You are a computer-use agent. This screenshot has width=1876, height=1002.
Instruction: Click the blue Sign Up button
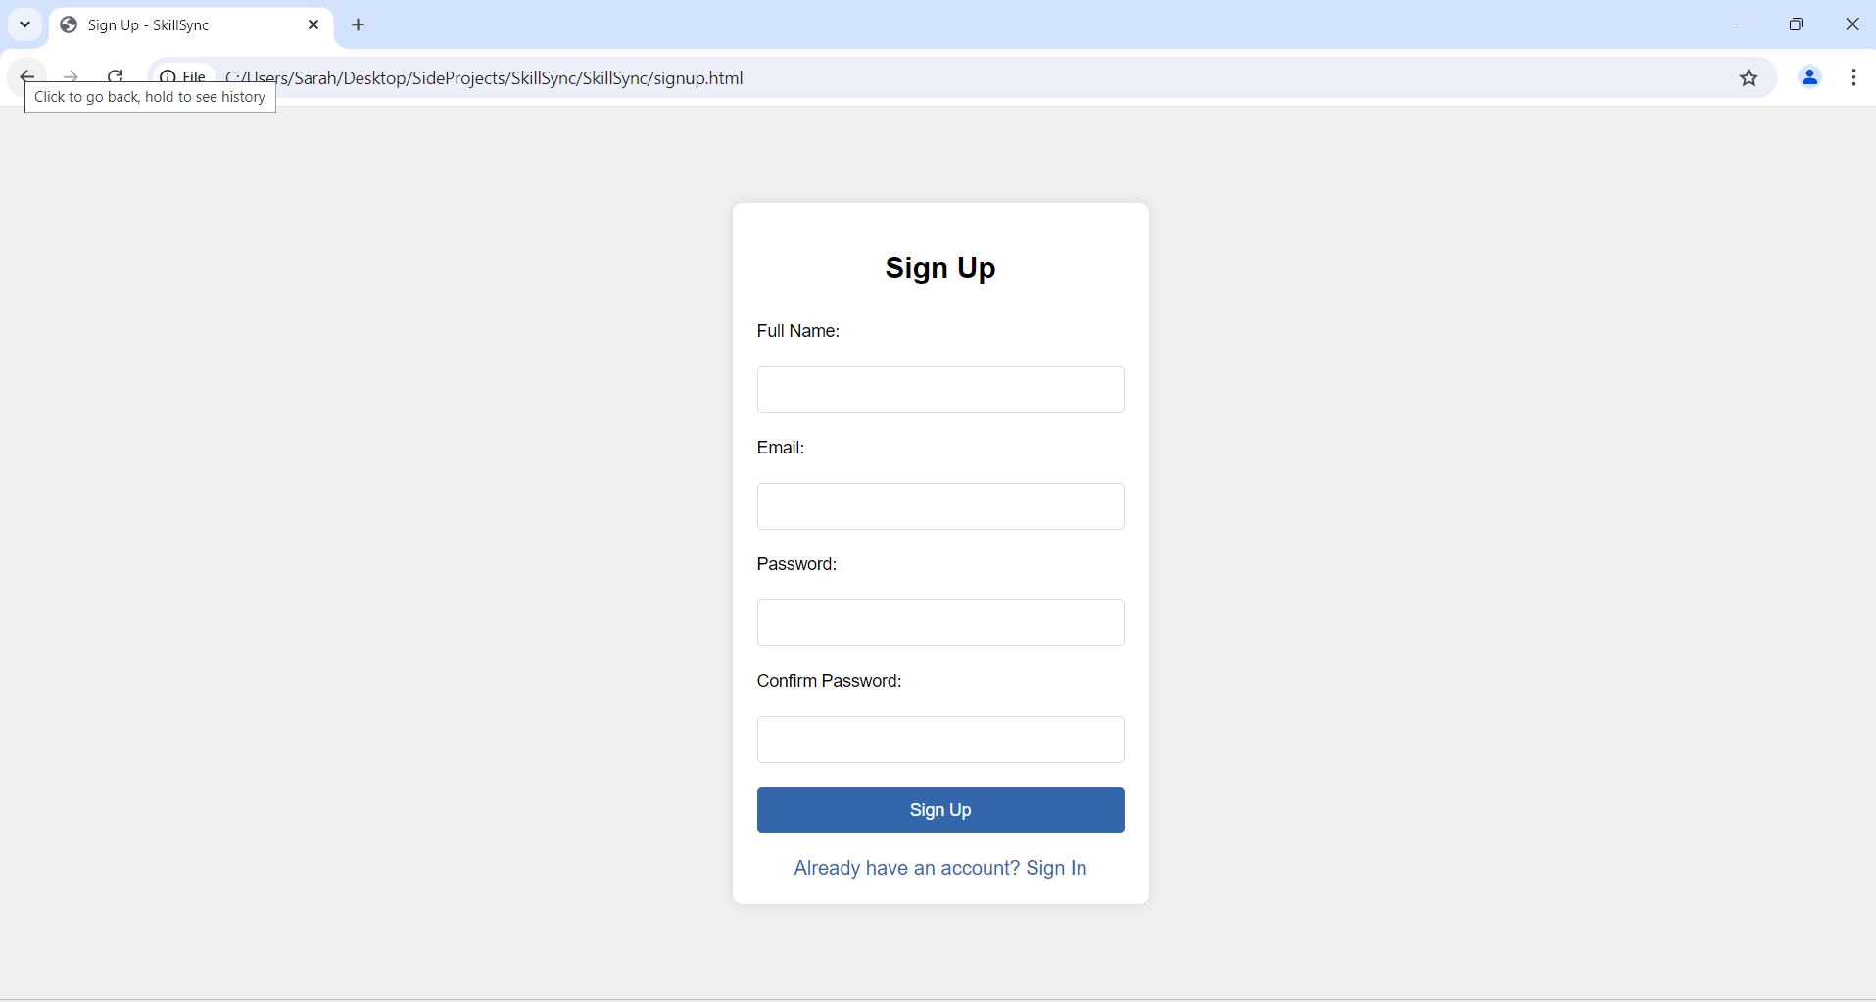[940, 810]
